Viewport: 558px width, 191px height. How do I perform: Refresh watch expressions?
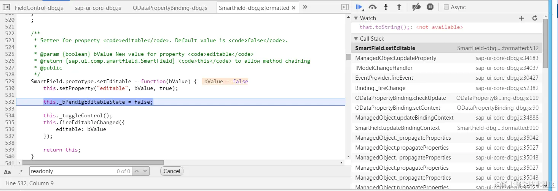(x=535, y=18)
